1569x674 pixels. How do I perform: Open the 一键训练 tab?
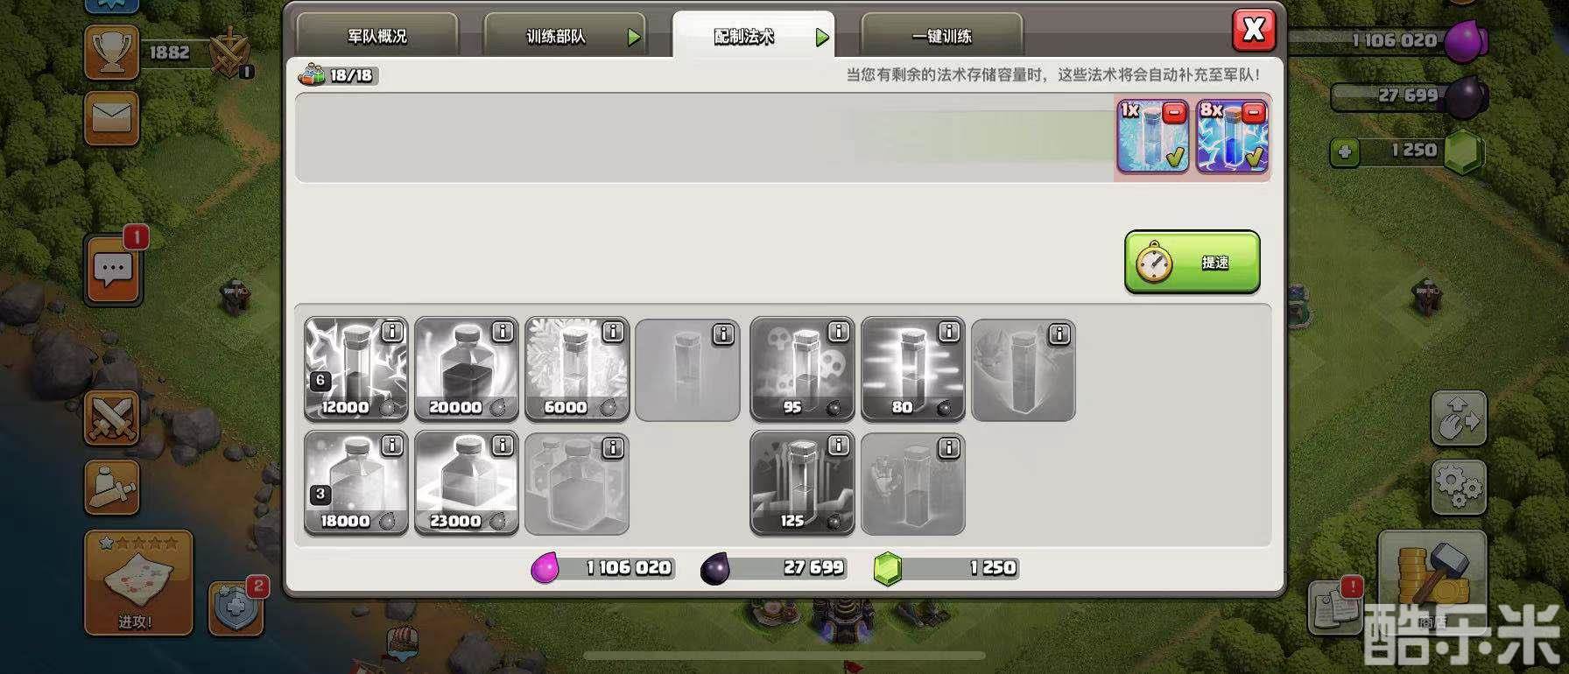coord(942,36)
